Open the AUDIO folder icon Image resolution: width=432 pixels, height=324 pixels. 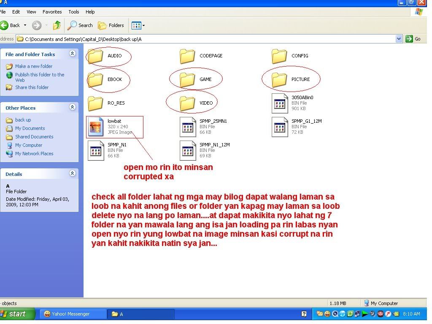click(96, 56)
